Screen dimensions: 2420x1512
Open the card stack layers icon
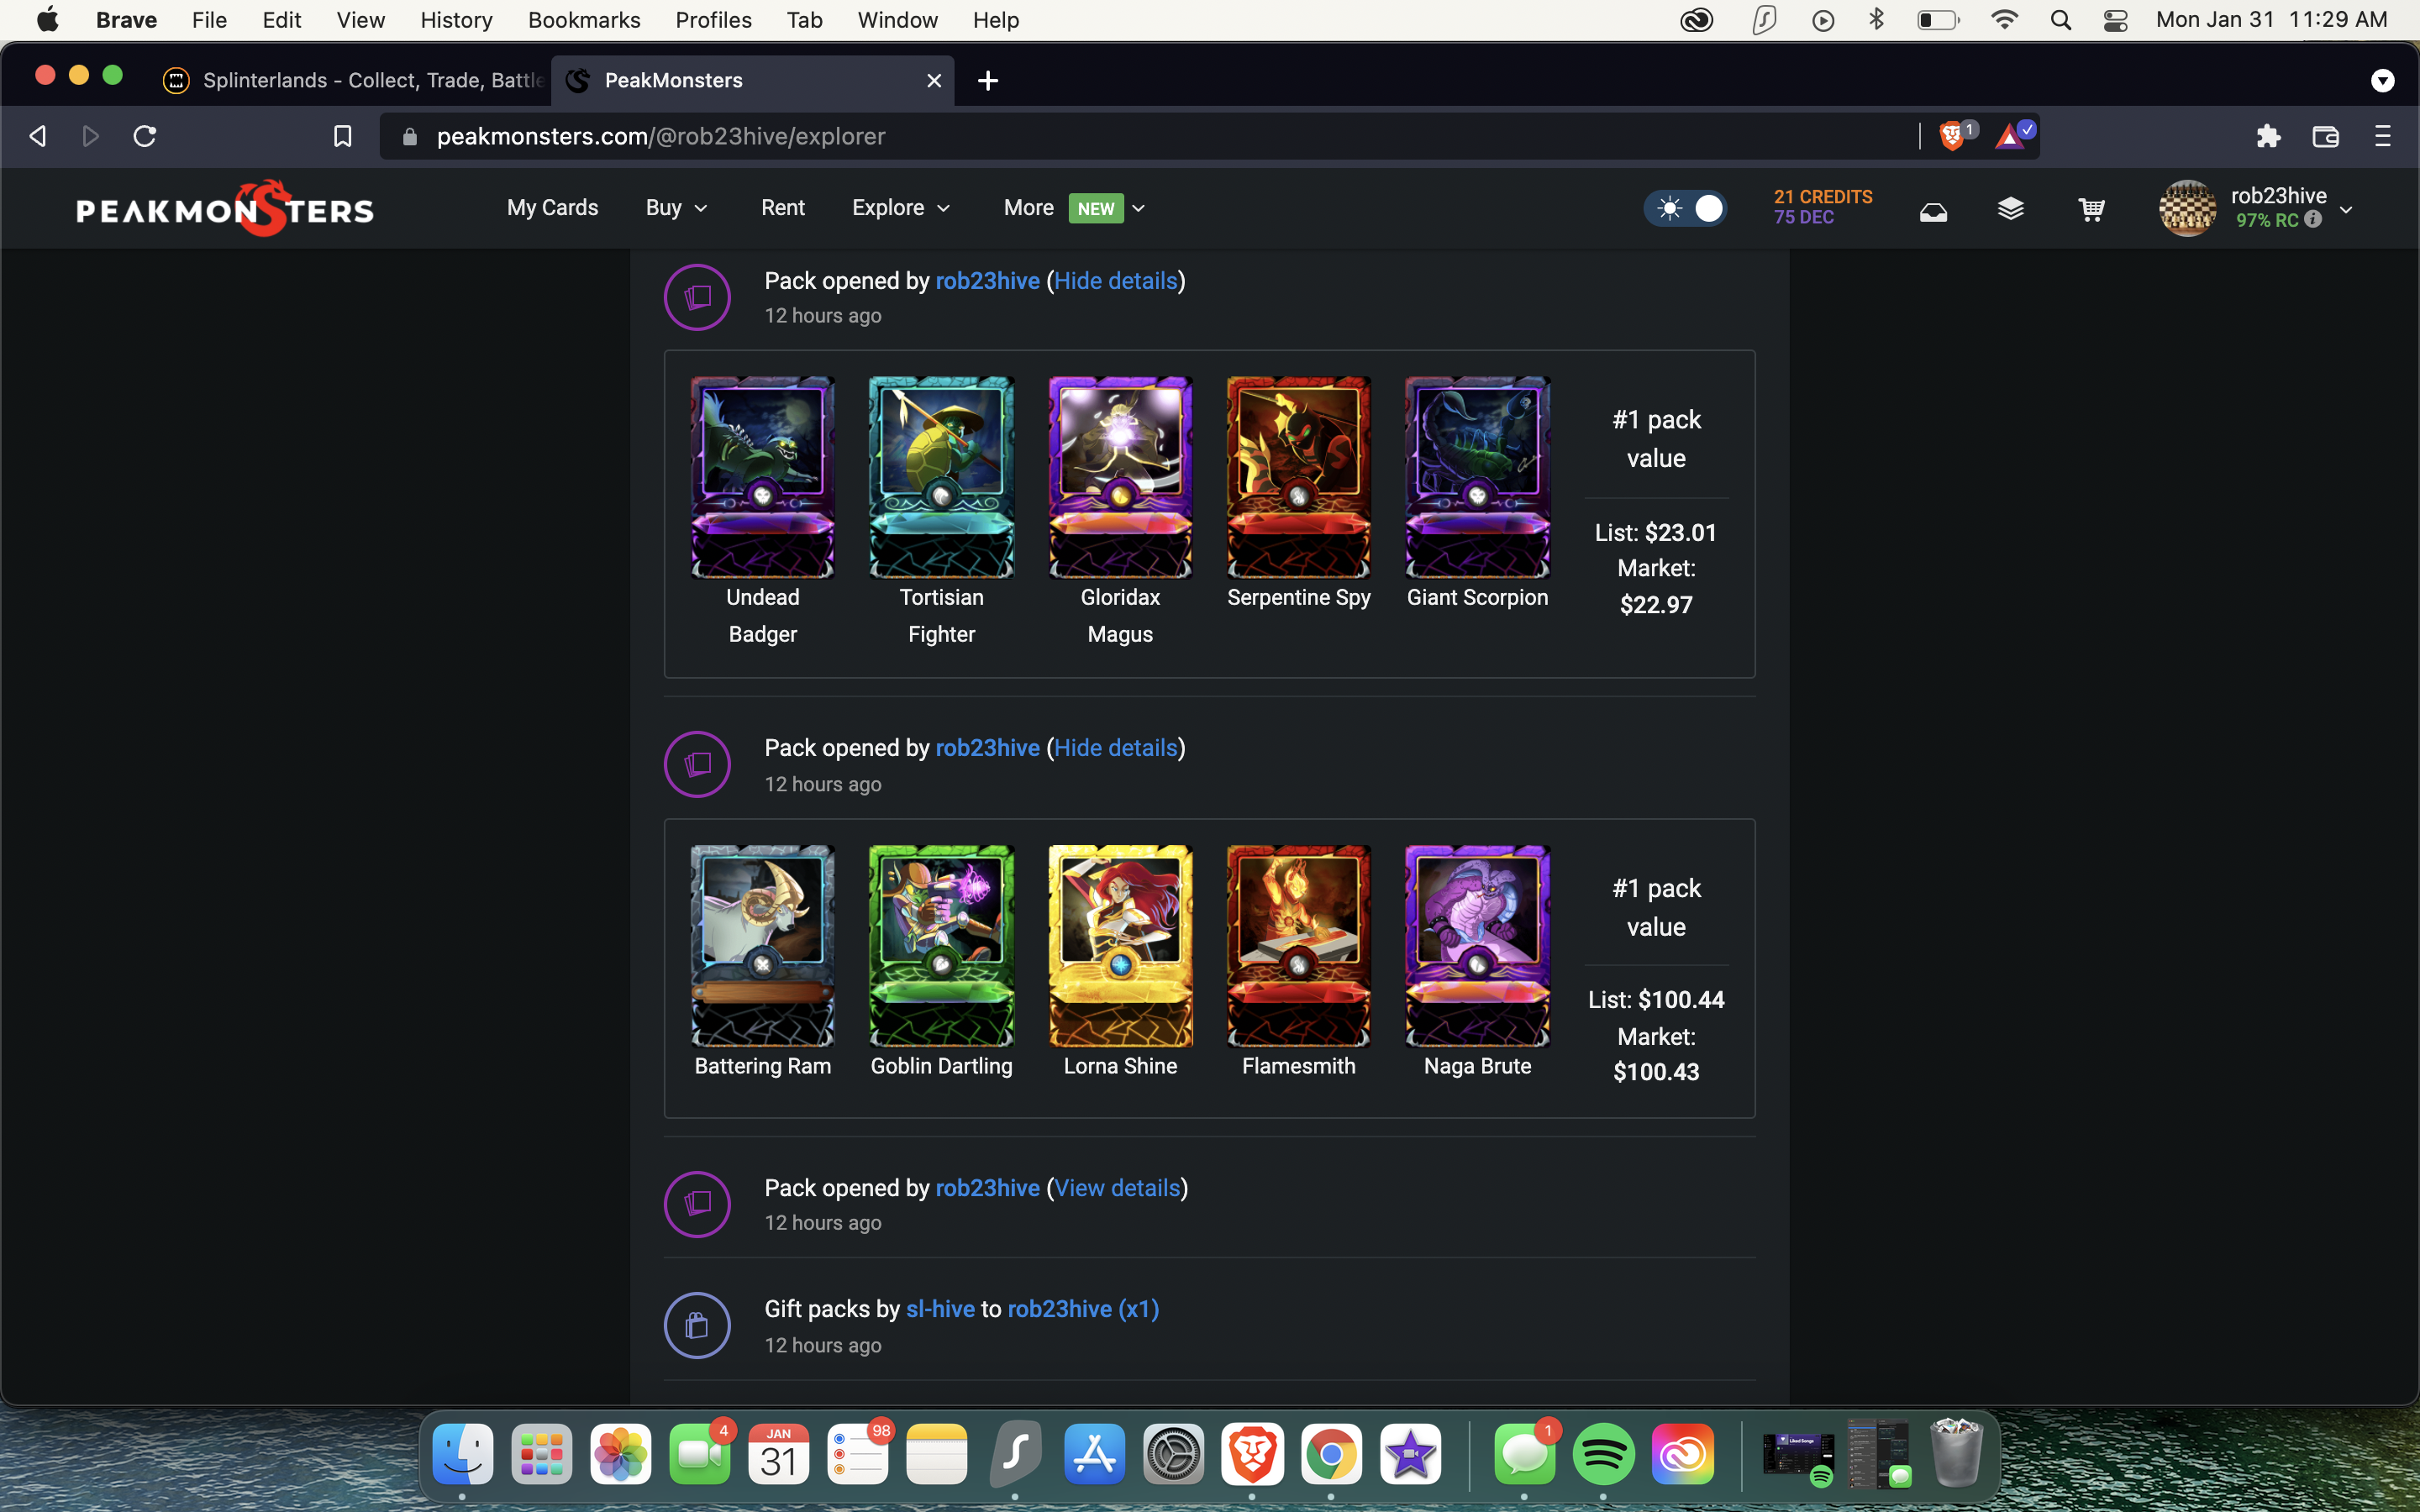click(x=2010, y=209)
